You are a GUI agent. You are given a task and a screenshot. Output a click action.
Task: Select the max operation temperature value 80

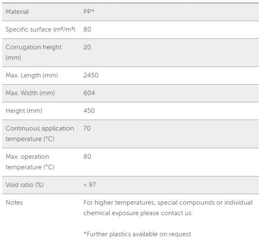click(87, 156)
